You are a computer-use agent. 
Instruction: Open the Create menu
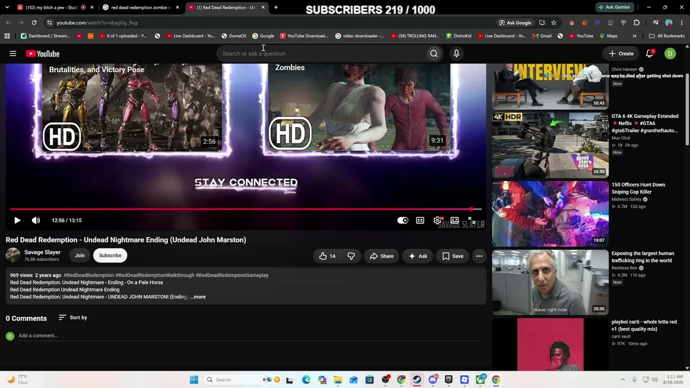[x=621, y=53]
